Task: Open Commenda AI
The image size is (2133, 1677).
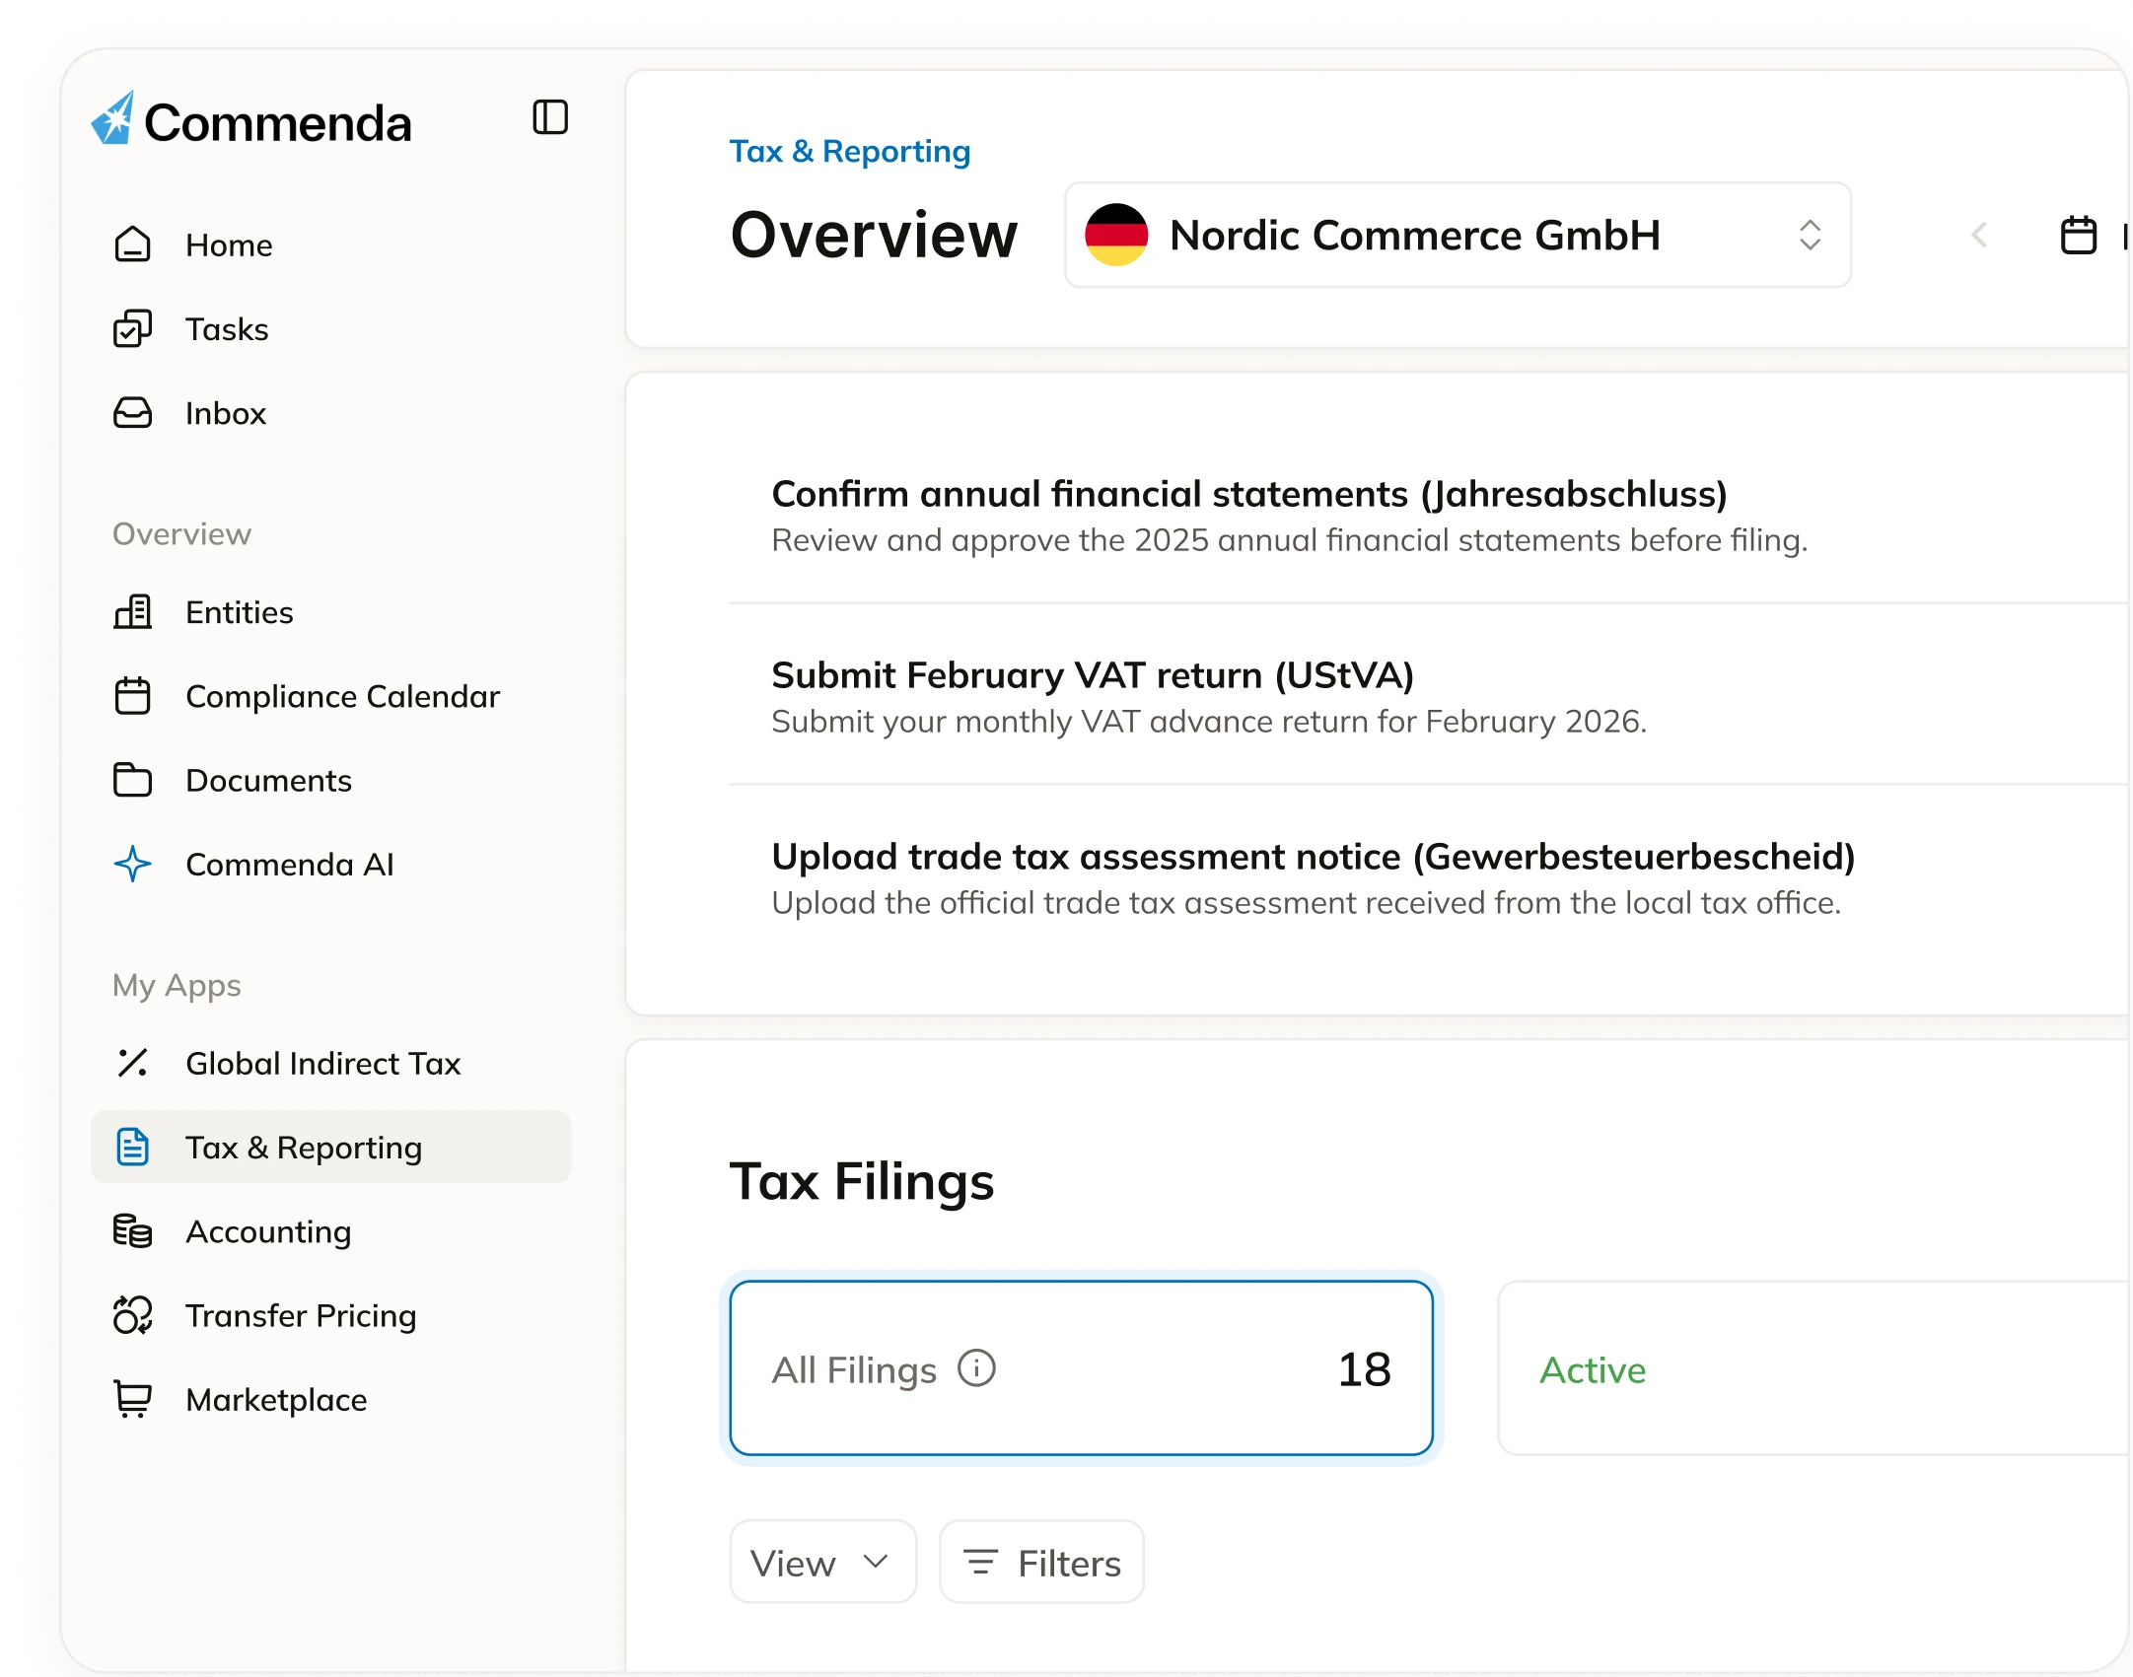Action: (330, 864)
